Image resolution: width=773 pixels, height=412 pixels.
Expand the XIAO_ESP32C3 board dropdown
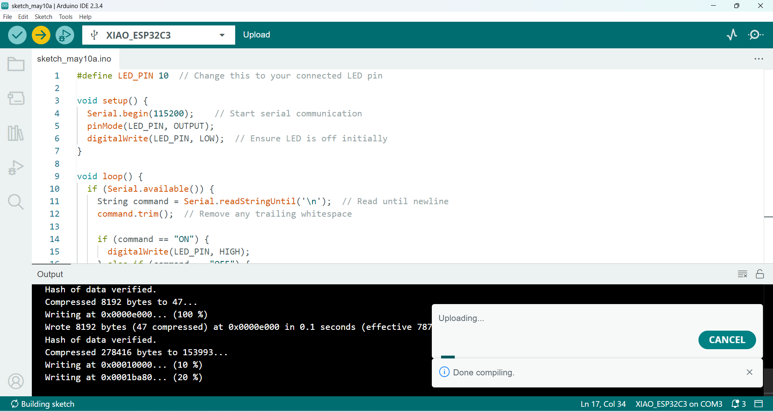[x=222, y=35]
